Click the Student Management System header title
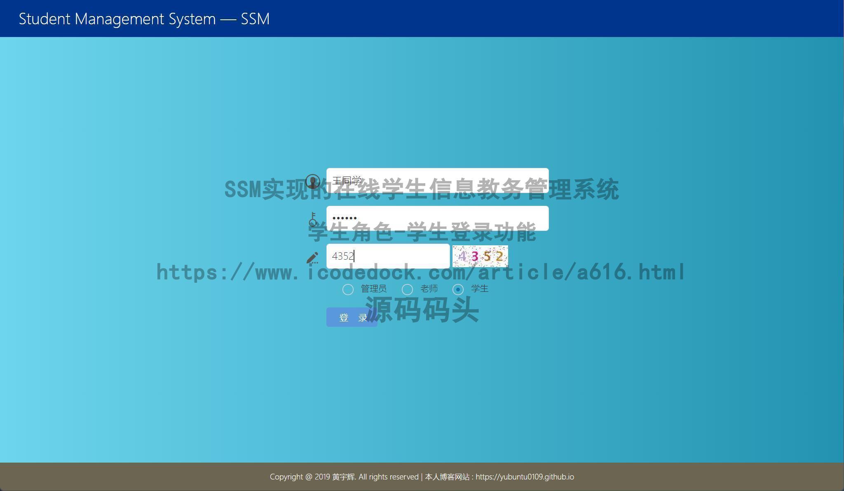844x491 pixels. [x=144, y=19]
